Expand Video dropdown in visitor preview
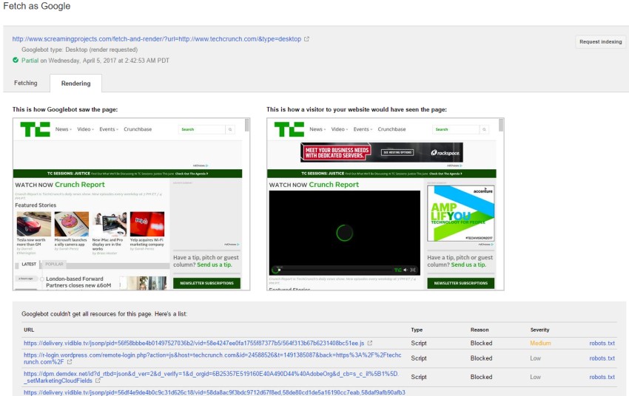629x396 pixels. (x=340, y=129)
